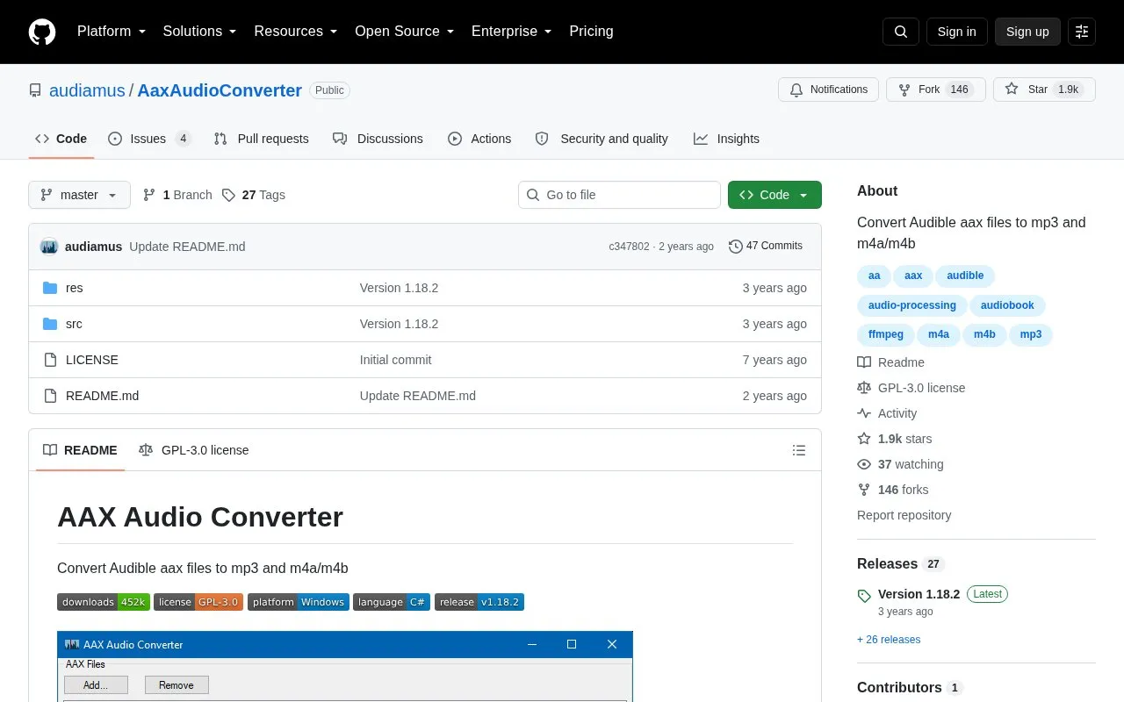Viewport: 1124px width, 702px height.
Task: Click the license GPL-3.0 badge
Action: click(198, 602)
